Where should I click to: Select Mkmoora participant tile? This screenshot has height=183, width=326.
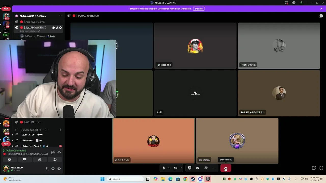coord(195,46)
